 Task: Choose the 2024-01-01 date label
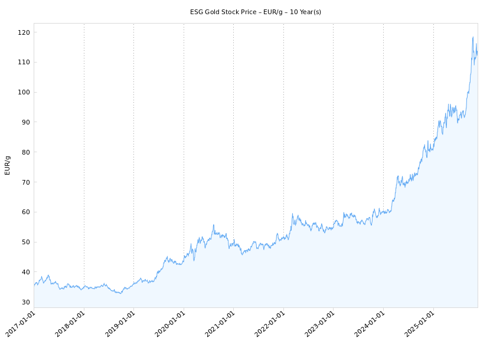(370, 323)
